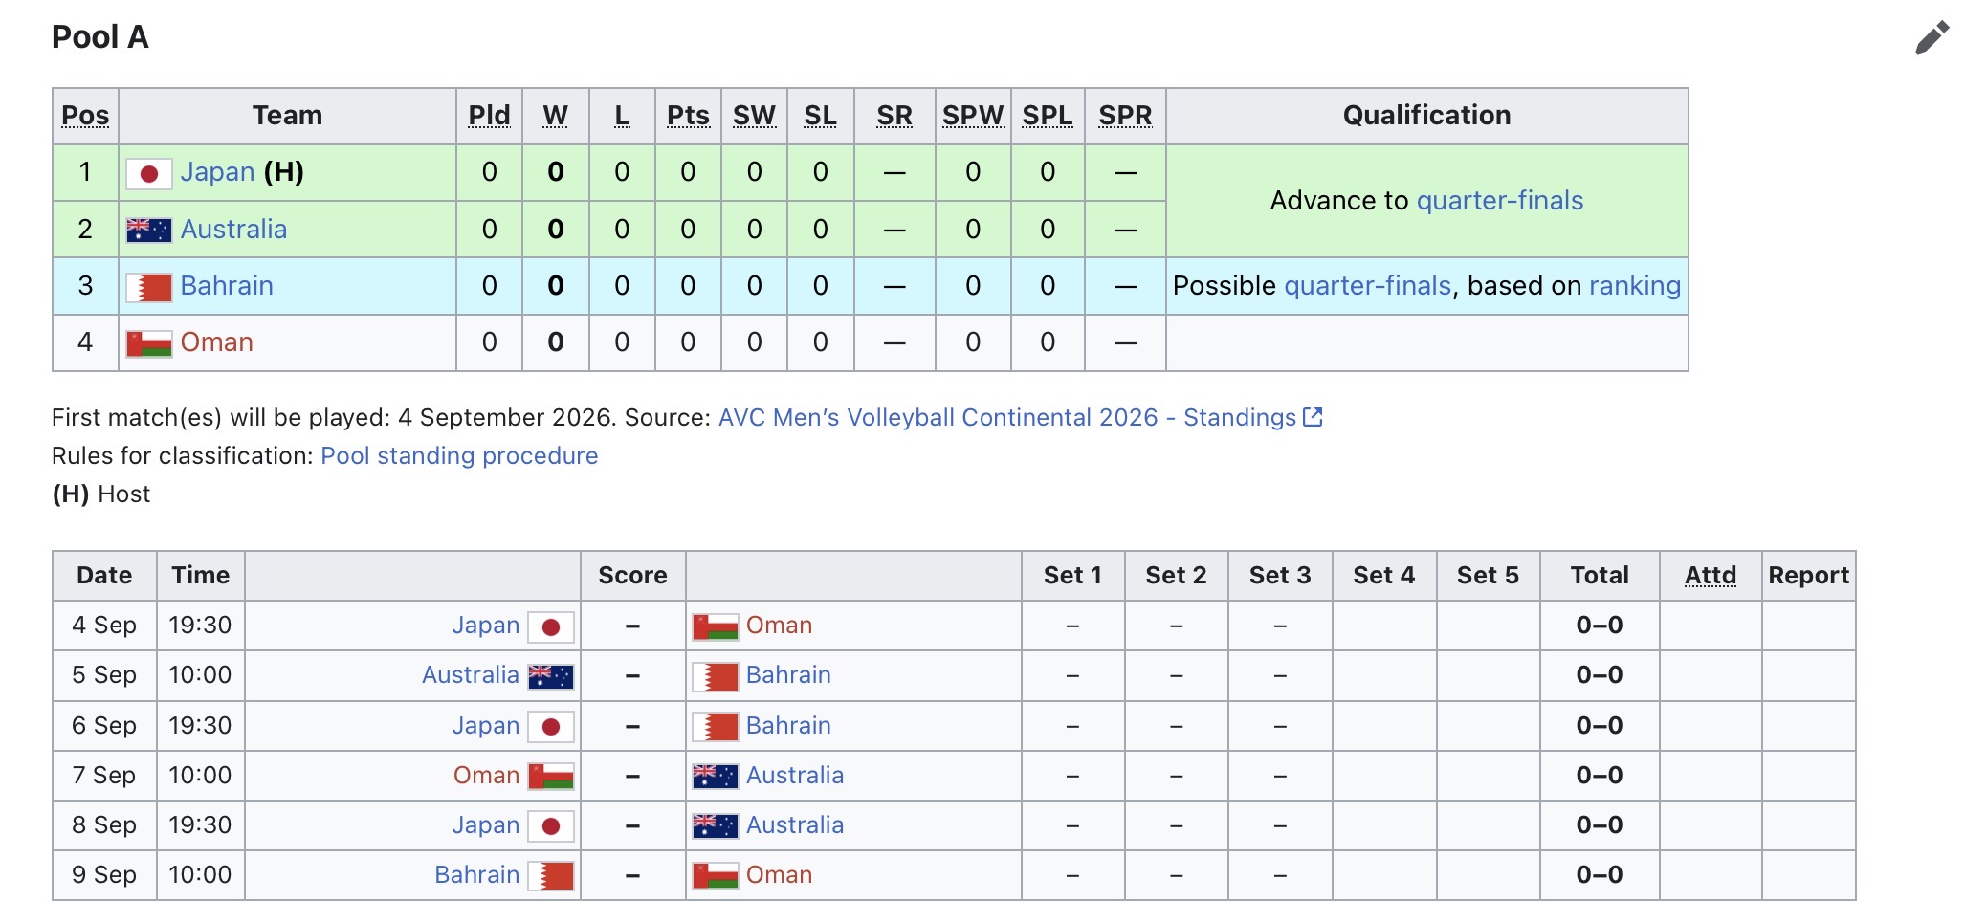This screenshot has height=923, width=1987.
Task: Open Oman link in the 7 Sep match
Action: tap(486, 776)
